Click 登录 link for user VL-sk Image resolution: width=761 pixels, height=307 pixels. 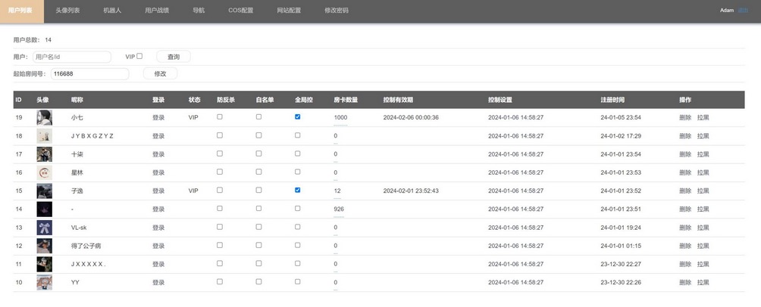158,228
